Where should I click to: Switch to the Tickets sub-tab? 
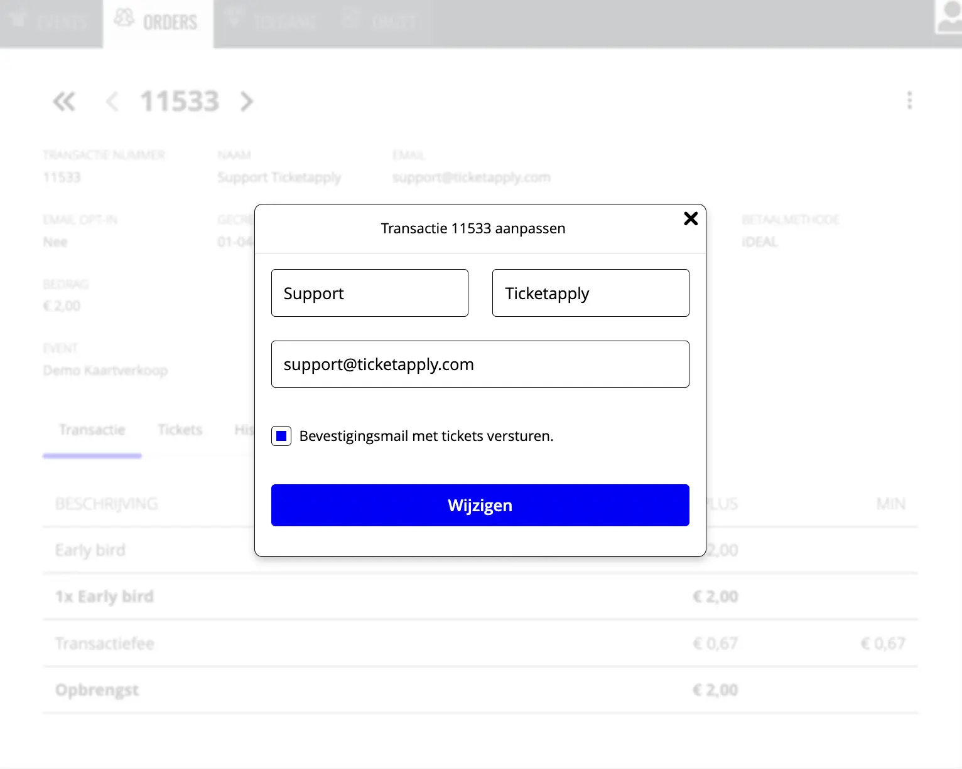[x=180, y=430]
